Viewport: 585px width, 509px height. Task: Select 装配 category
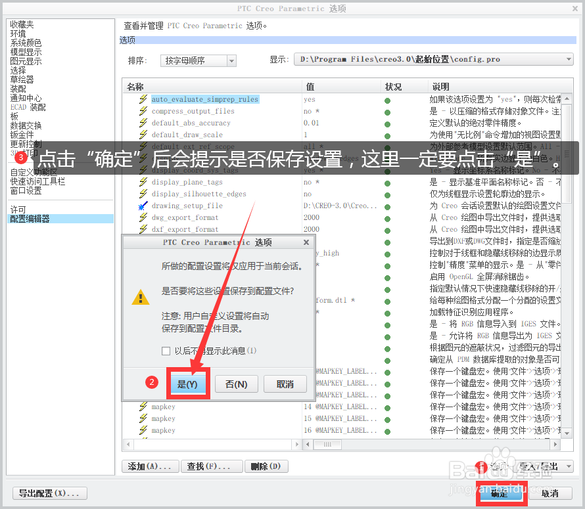coord(18,89)
